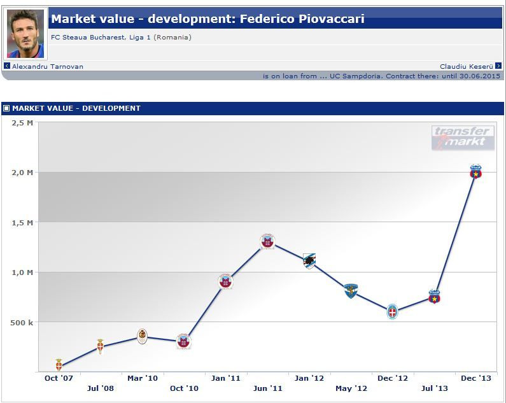Click next player arrow beside Claudiu Keserü
Viewport: 506px width, 403px height.
click(x=498, y=66)
